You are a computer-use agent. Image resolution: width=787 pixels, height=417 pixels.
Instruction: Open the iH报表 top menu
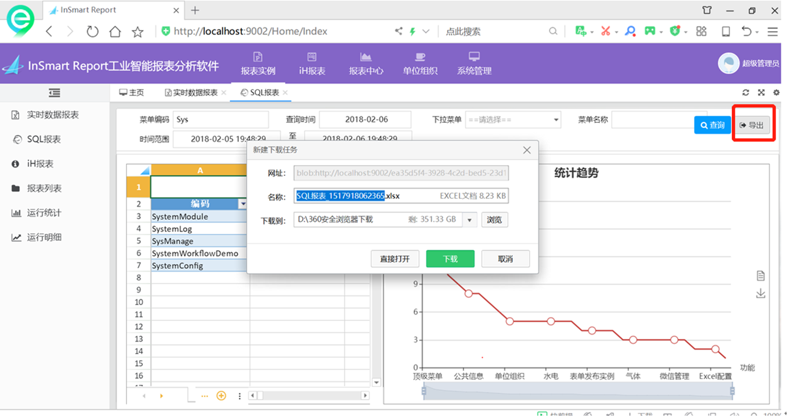pos(312,64)
